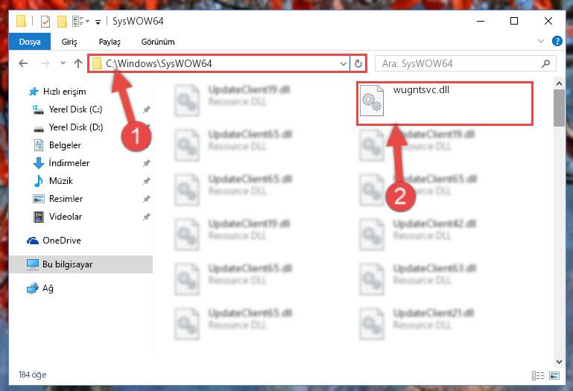Go back with the left arrow
This screenshot has height=391, width=573.
(23, 63)
